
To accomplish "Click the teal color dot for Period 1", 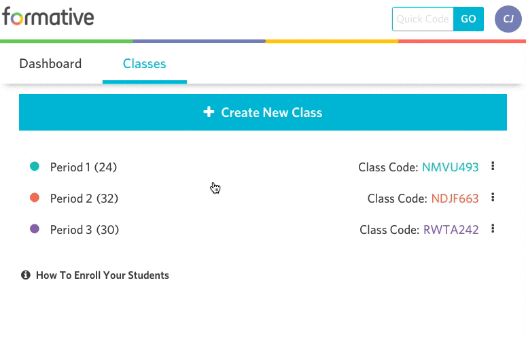I will click(35, 166).
